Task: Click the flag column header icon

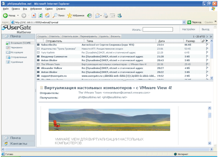Action: pos(207,41)
